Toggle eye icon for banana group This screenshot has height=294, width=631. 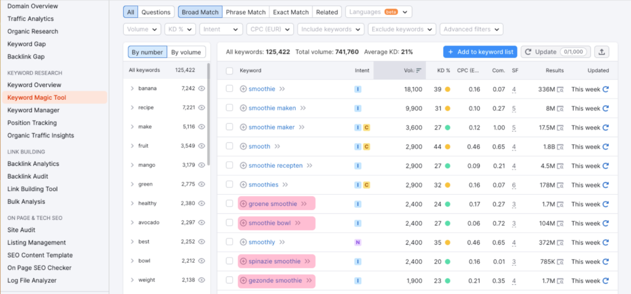pyautogui.click(x=202, y=89)
